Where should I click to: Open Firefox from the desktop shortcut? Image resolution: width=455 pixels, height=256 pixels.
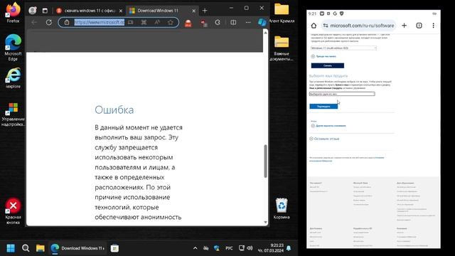click(13, 13)
